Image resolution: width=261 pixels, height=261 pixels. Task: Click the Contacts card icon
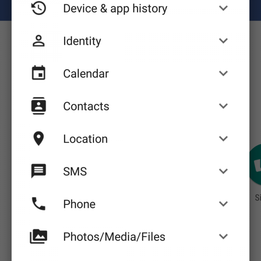(39, 106)
